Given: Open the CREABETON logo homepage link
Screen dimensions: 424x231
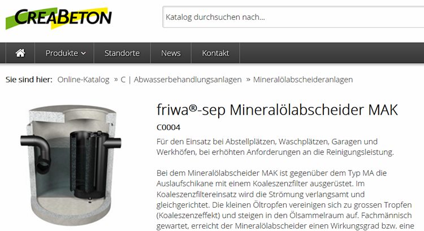Looking at the screenshot, I should [x=59, y=18].
